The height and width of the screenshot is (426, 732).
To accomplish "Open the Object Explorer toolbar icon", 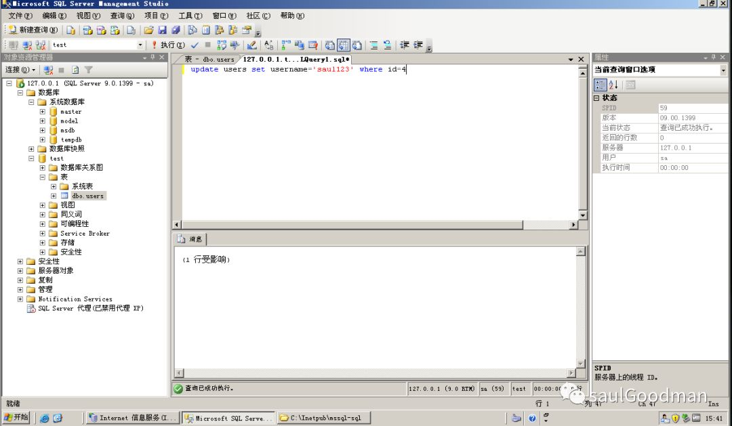I will click(x=219, y=30).
